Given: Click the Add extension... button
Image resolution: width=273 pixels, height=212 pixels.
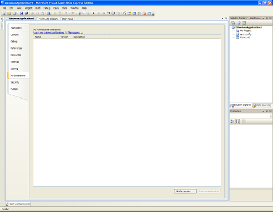Looking at the screenshot, I should (185, 191).
